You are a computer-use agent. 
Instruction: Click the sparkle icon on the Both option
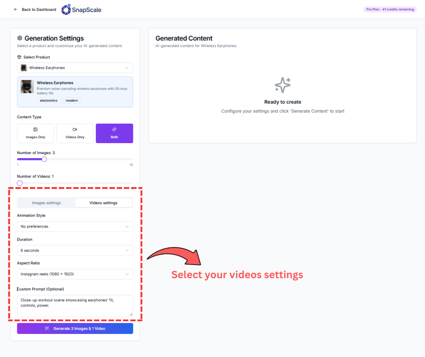[114, 130]
